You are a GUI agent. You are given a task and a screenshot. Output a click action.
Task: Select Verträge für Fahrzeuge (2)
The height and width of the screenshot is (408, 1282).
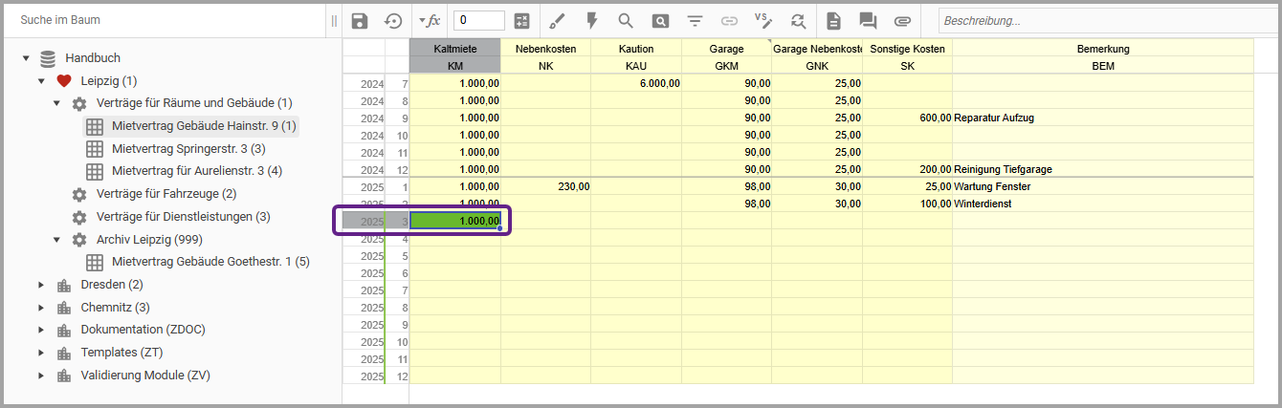(166, 194)
